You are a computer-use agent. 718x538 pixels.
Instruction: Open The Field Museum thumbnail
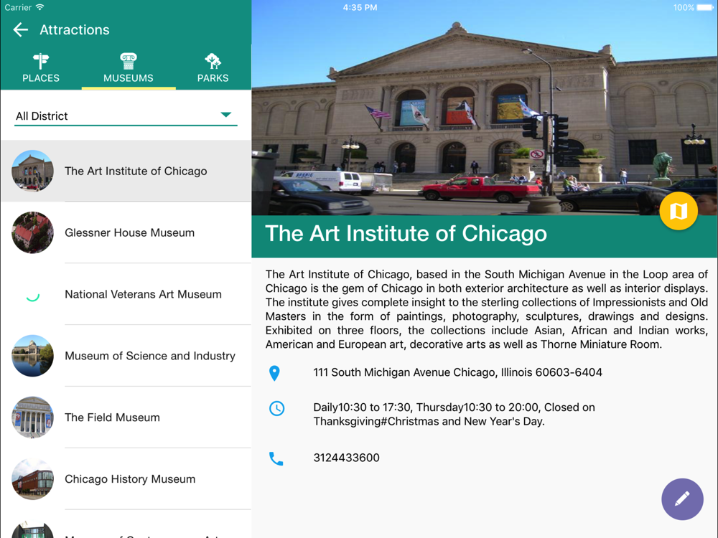coord(32,417)
